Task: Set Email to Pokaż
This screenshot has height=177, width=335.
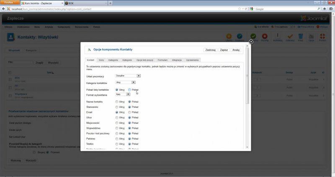Action: click(130, 112)
